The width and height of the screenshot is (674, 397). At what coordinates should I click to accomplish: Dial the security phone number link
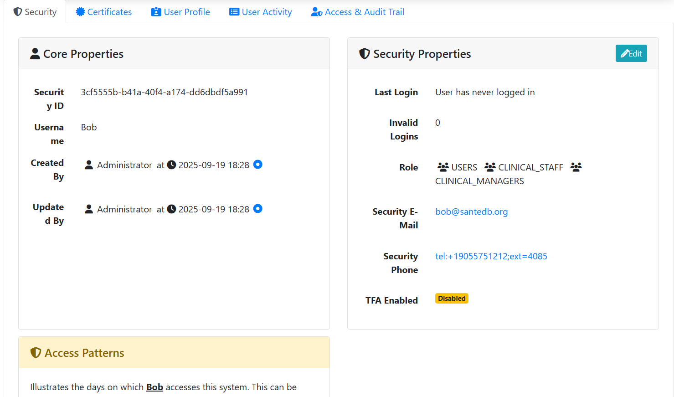pyautogui.click(x=491, y=256)
